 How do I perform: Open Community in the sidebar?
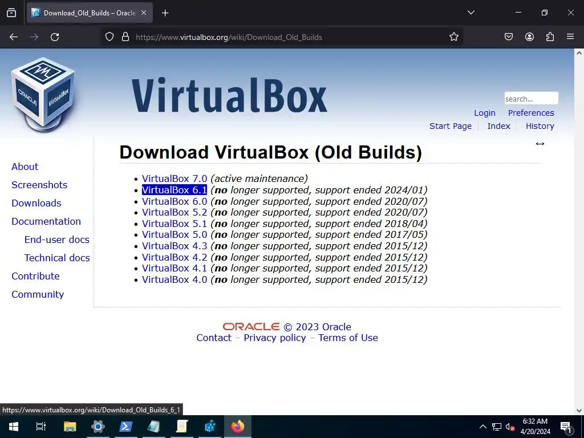(x=38, y=294)
